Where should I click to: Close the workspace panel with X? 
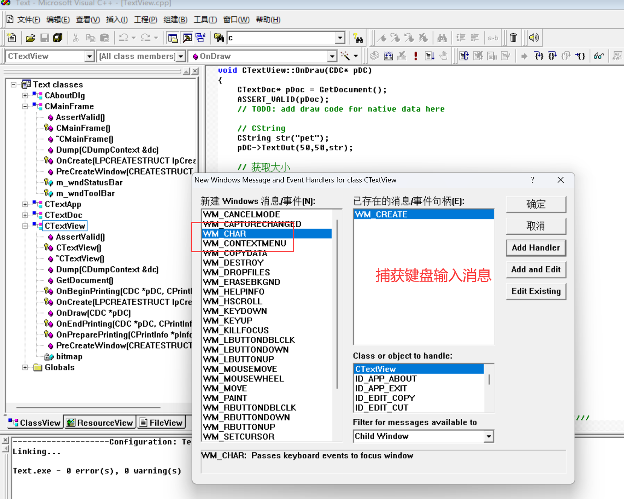(195, 71)
